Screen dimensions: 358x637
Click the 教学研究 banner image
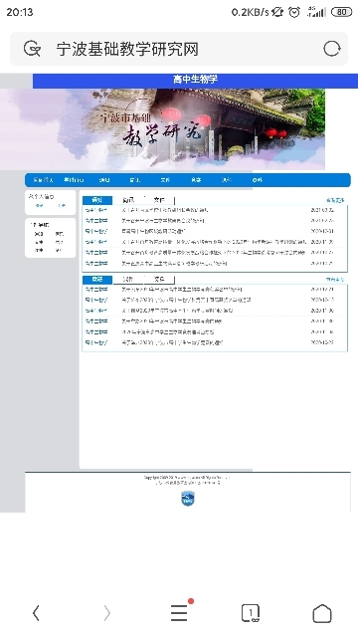(x=162, y=128)
